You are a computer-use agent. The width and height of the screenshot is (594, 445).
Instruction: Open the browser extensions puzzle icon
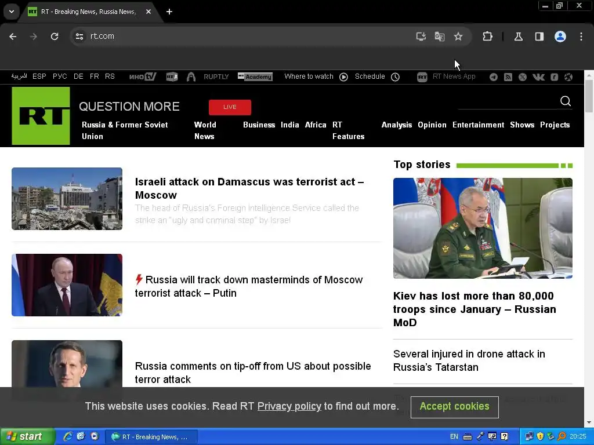pyautogui.click(x=487, y=37)
